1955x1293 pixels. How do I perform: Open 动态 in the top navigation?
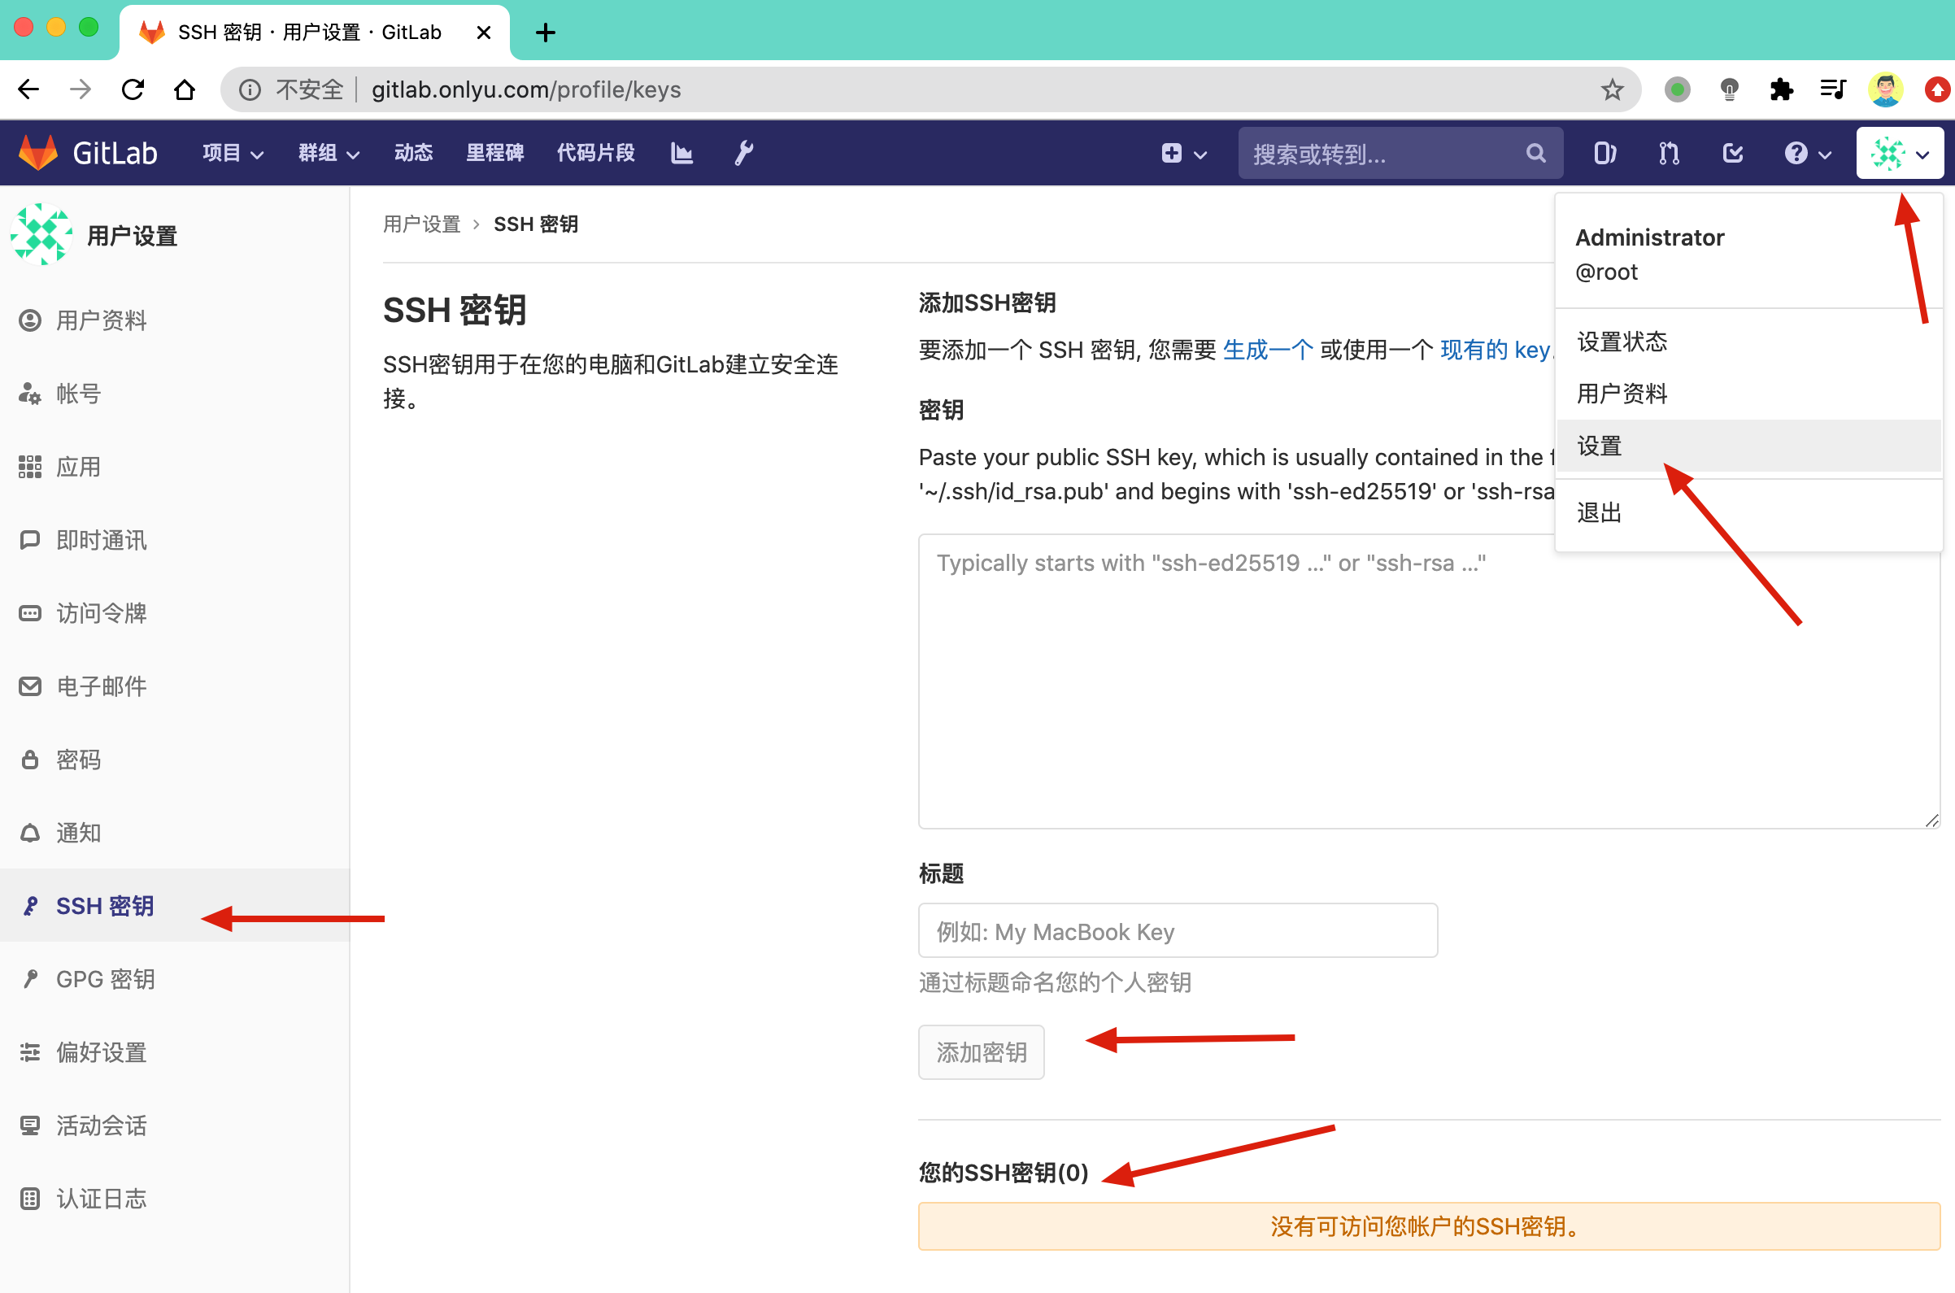[x=414, y=153]
